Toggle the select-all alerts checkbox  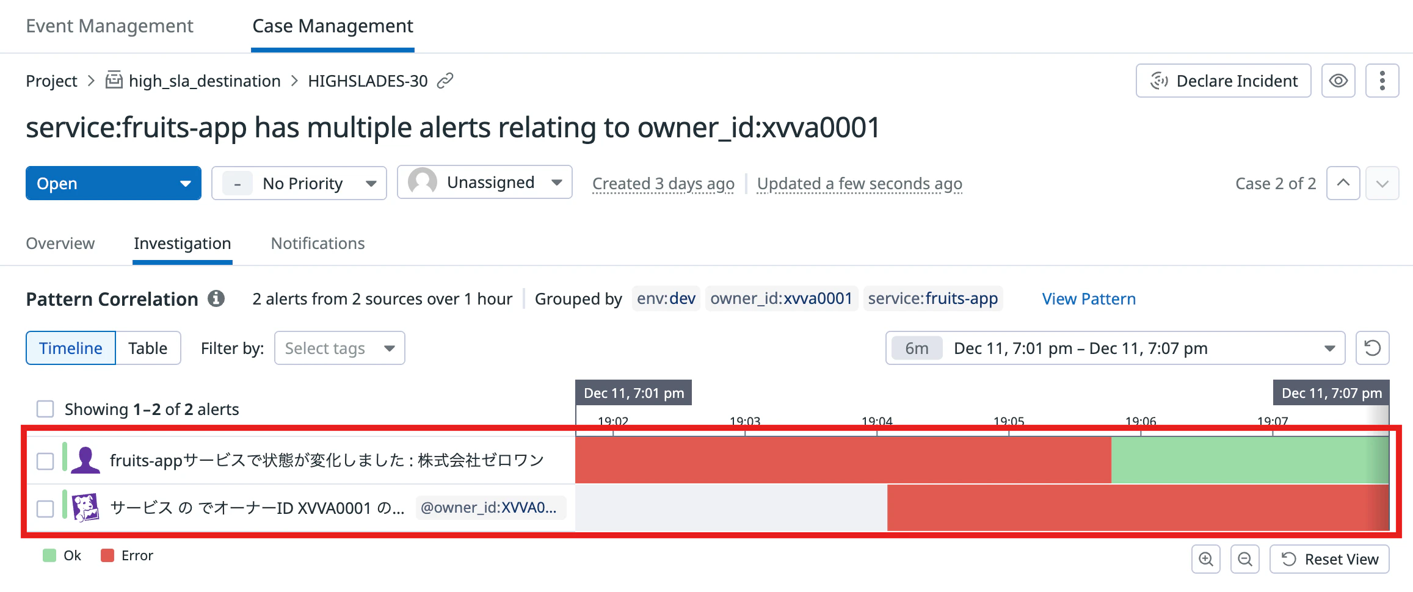45,409
